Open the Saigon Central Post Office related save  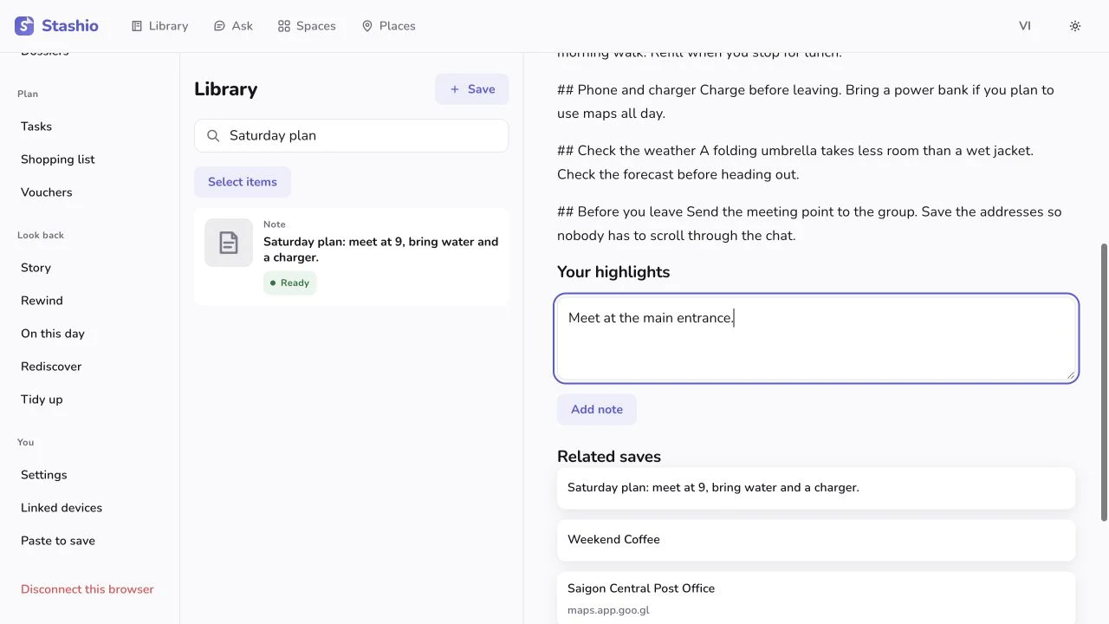816,598
